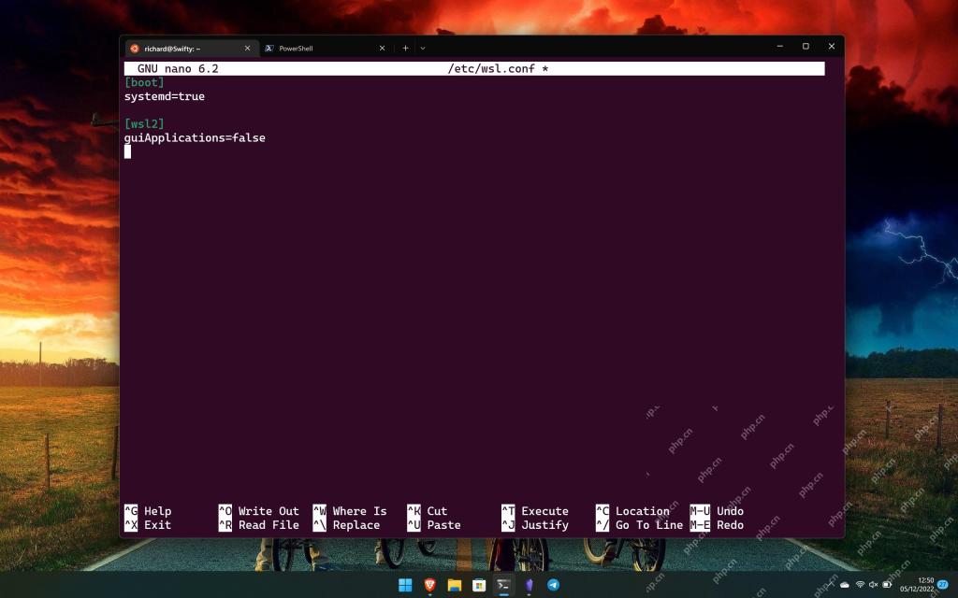This screenshot has width=958, height=598.
Task: Click the ^C Location shortcut
Action: [633, 511]
